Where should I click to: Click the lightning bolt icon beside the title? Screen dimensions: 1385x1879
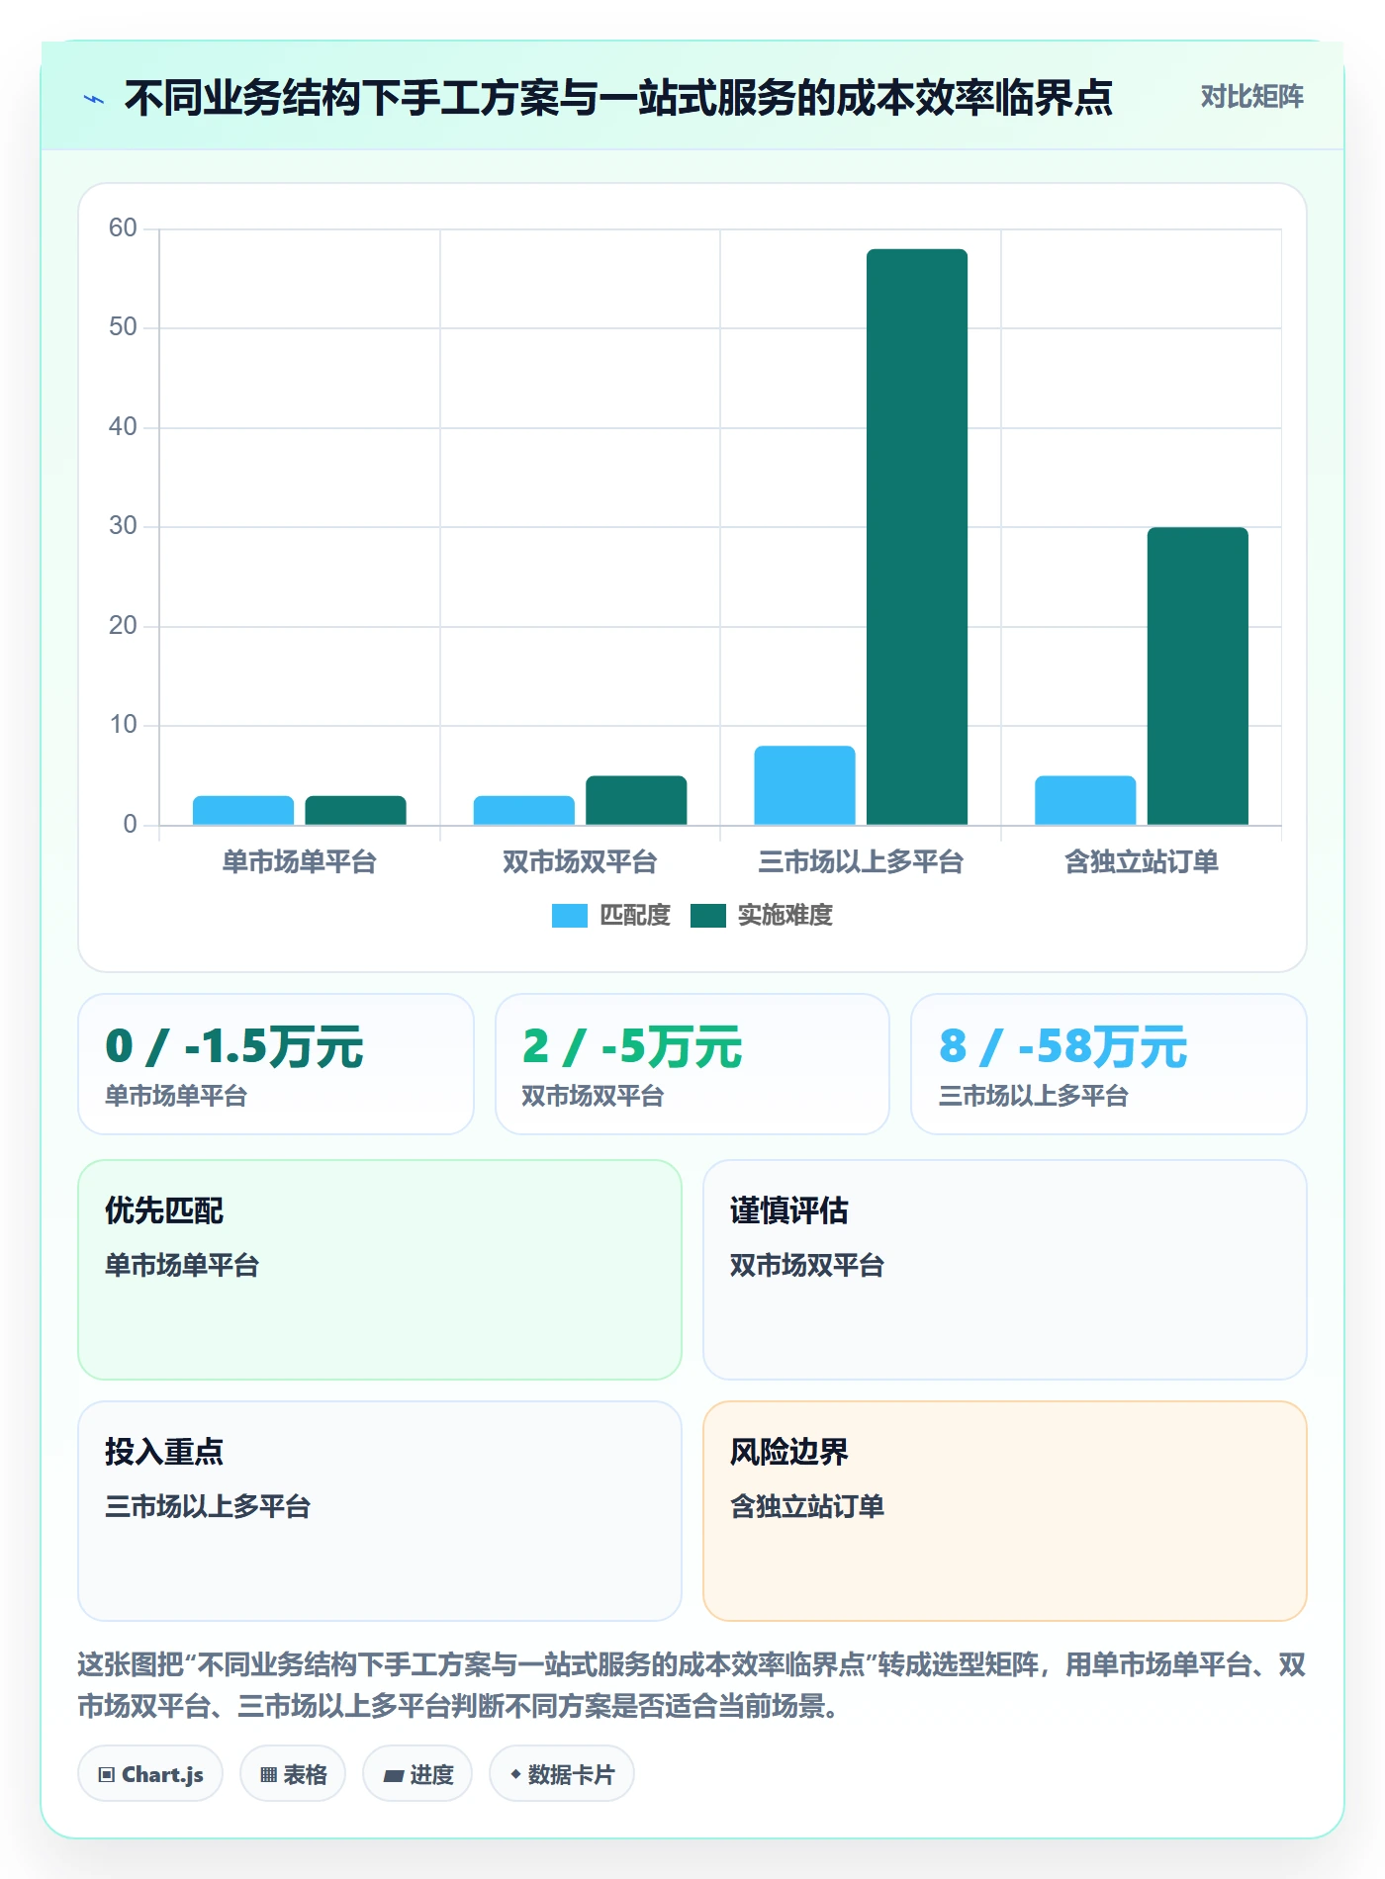pyautogui.click(x=94, y=98)
